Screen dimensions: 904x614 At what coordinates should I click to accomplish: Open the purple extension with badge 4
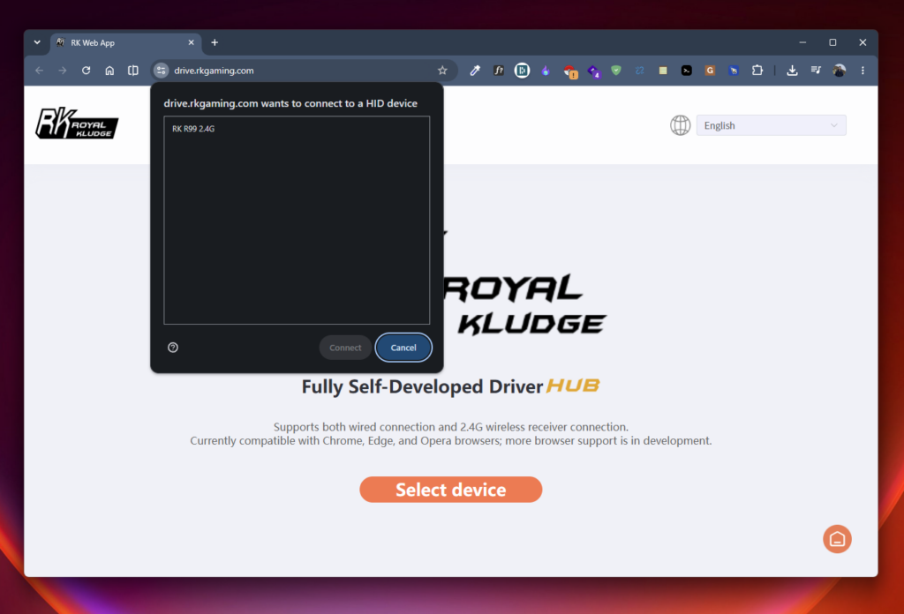(x=594, y=71)
